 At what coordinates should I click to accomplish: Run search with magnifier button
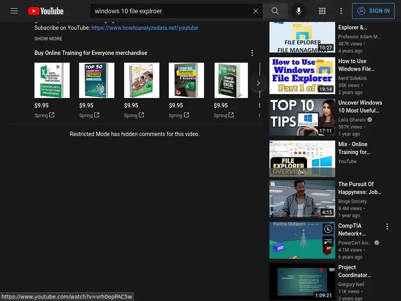click(x=275, y=11)
